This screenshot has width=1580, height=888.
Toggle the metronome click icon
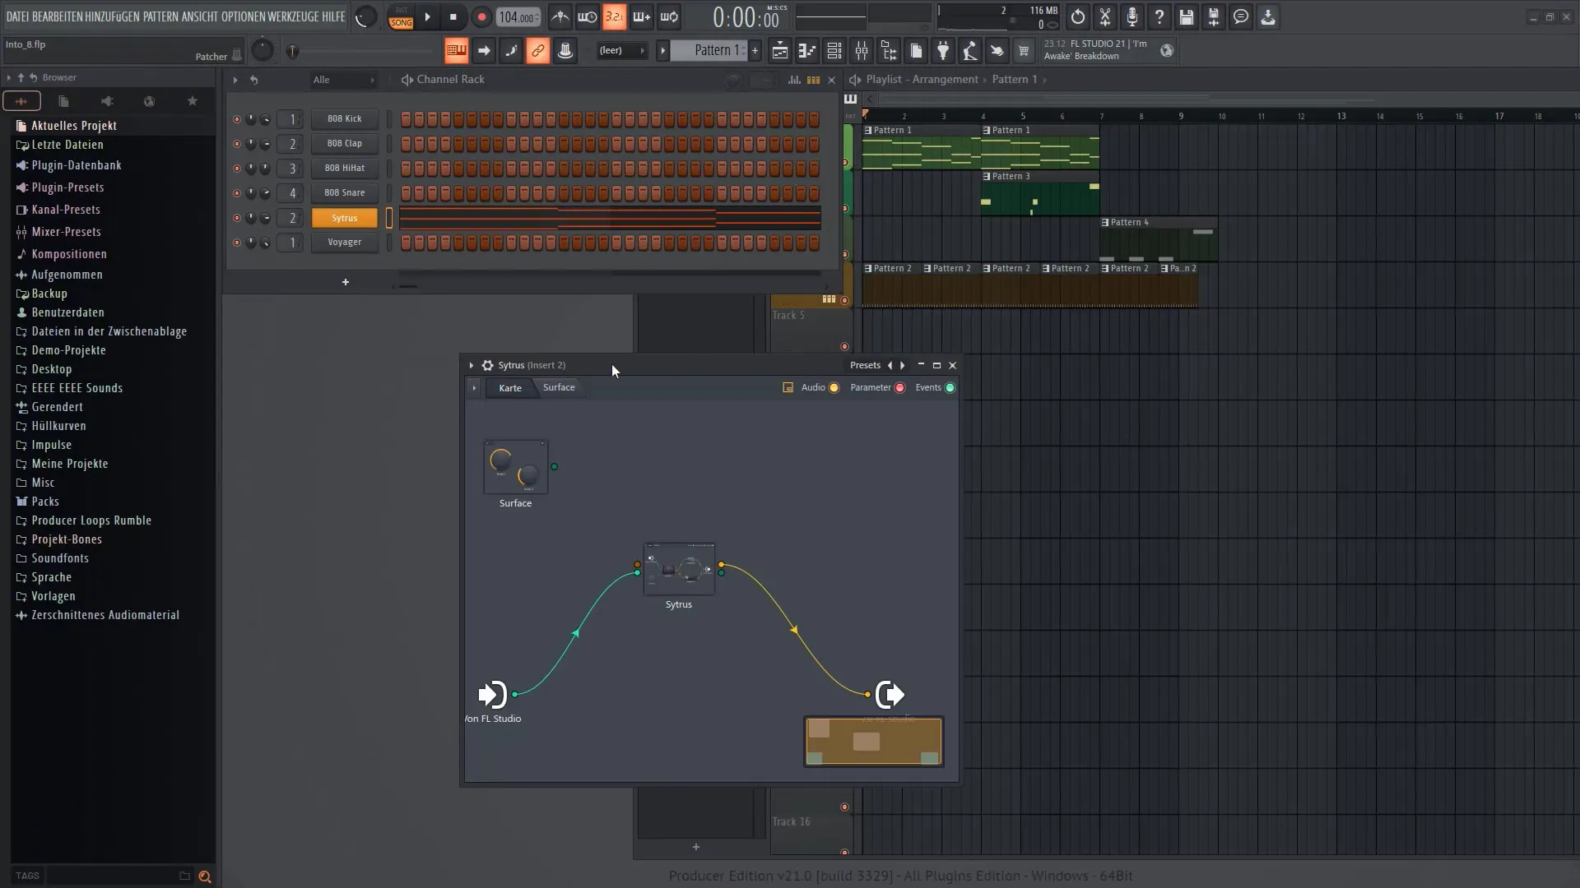pos(561,16)
